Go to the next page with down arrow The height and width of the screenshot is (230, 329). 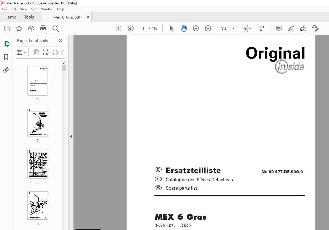pos(131,28)
